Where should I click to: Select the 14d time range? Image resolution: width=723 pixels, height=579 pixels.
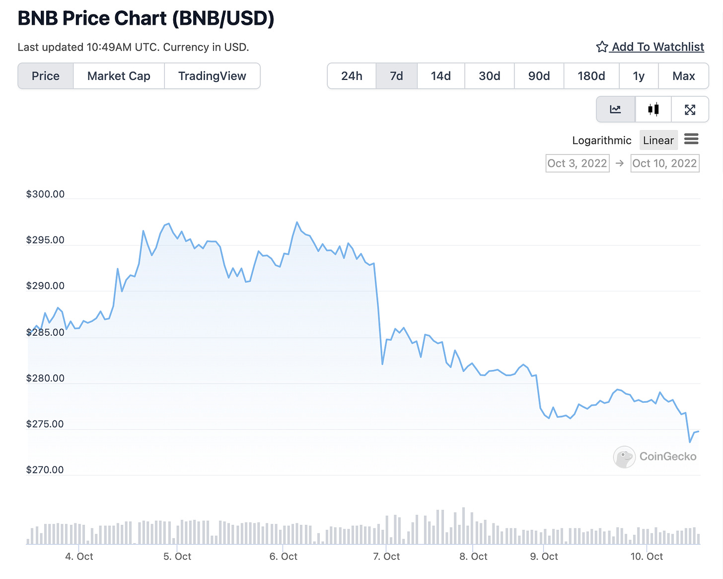(440, 76)
